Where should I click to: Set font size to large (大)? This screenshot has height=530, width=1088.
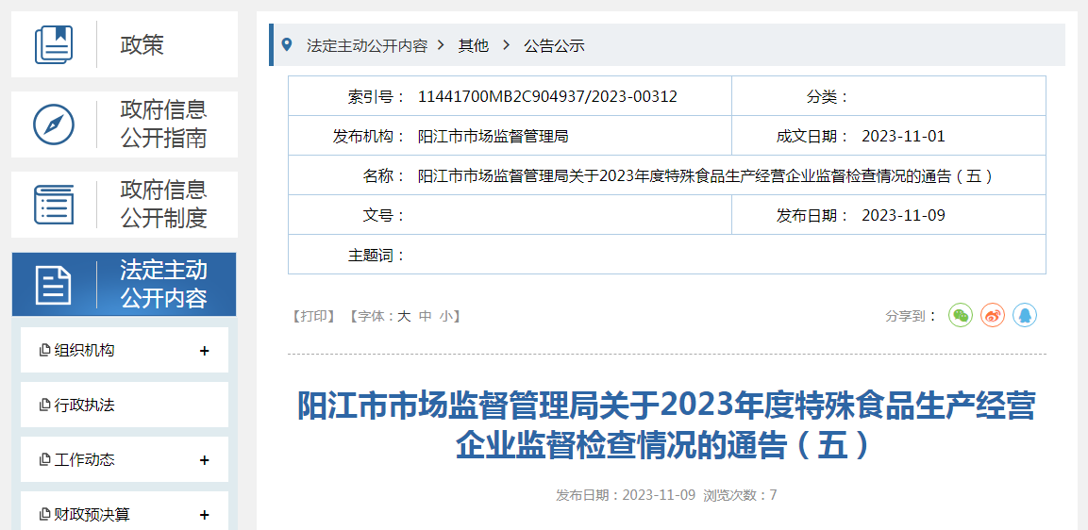pyautogui.click(x=404, y=317)
